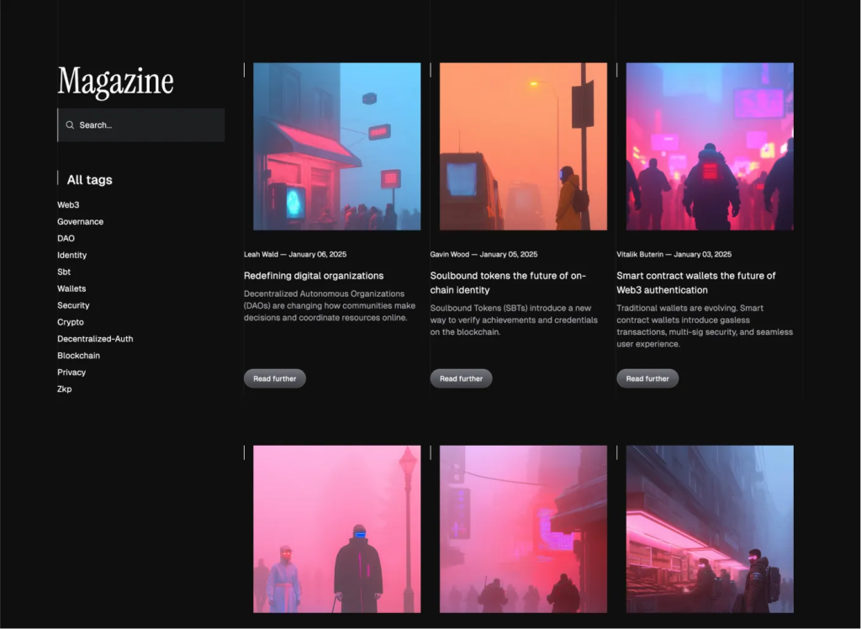Filter by Security tag
Viewport: 861px width, 629px height.
click(73, 306)
